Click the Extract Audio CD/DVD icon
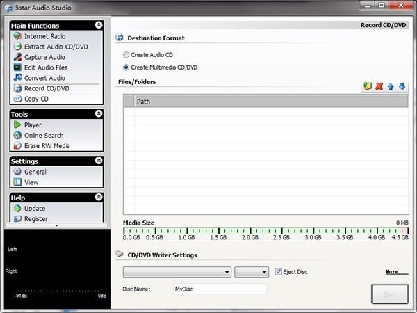Viewport: 417px width, 313px height. click(17, 47)
